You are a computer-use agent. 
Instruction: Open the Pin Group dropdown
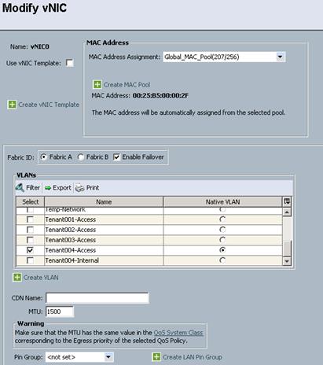pos(108,357)
